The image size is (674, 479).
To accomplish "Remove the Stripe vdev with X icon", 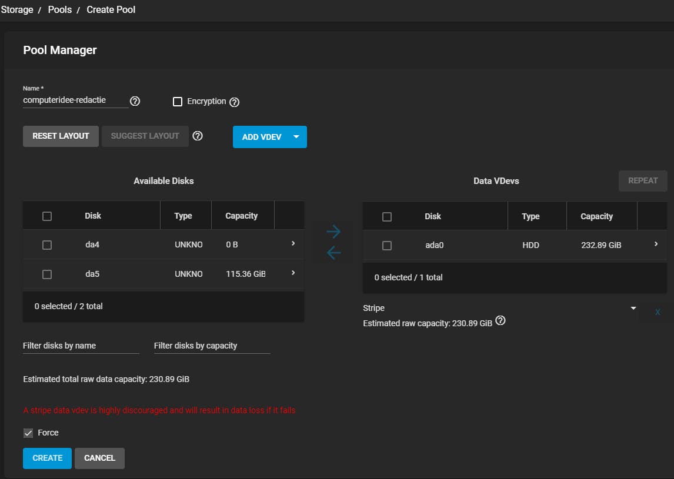I will pos(657,312).
